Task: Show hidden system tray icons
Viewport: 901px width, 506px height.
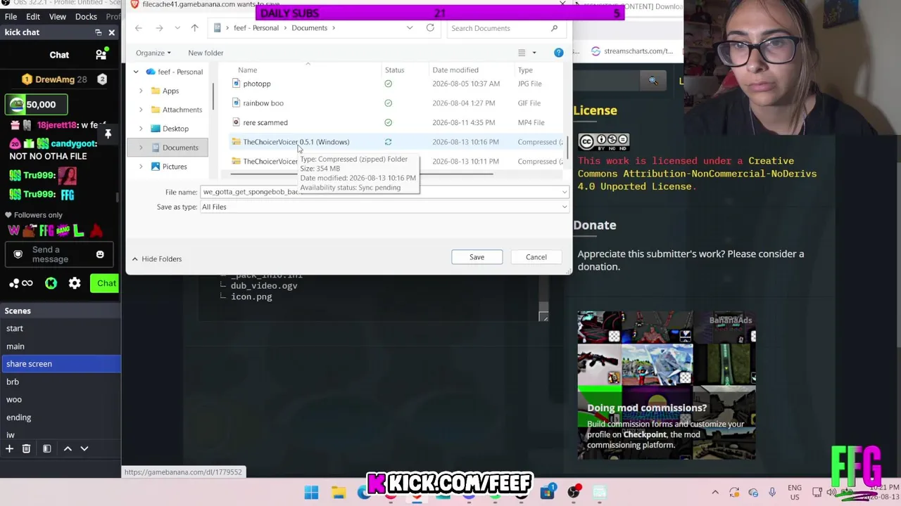Action: click(715, 492)
